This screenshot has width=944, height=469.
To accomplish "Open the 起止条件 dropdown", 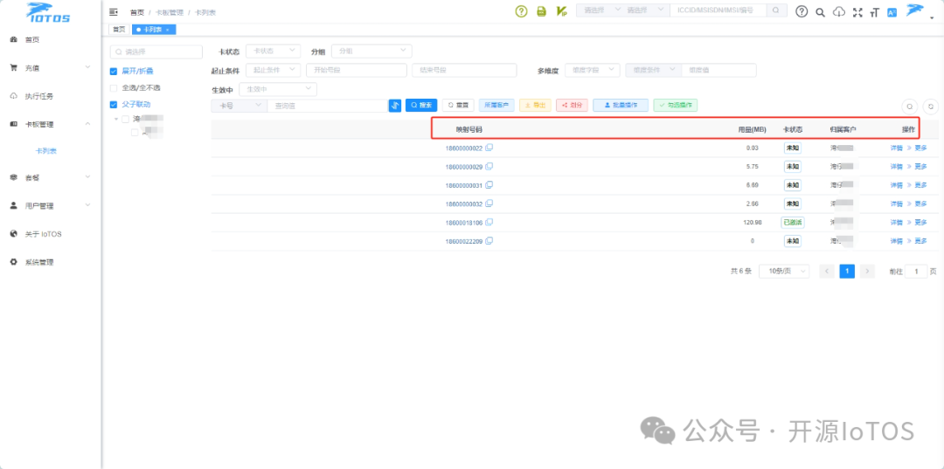I will [273, 70].
